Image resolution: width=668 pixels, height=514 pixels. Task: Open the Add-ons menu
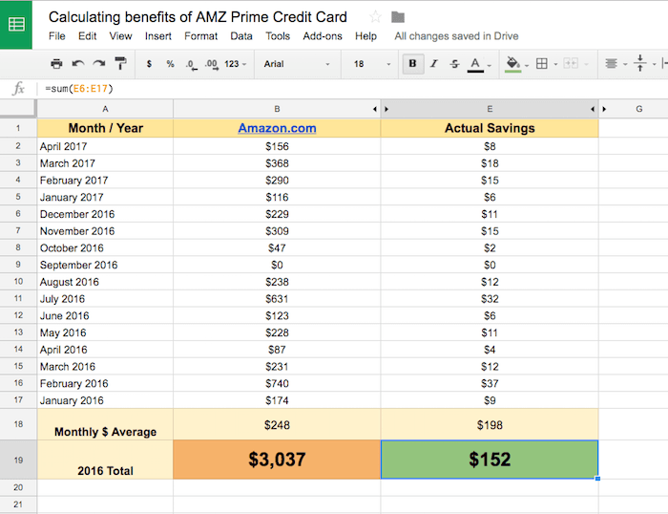point(323,36)
